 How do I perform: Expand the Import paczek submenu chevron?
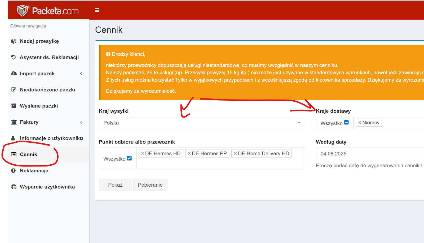pyautogui.click(x=81, y=74)
